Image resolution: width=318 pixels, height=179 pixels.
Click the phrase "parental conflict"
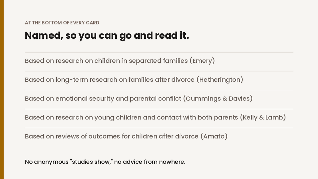pyautogui.click(x=155, y=99)
